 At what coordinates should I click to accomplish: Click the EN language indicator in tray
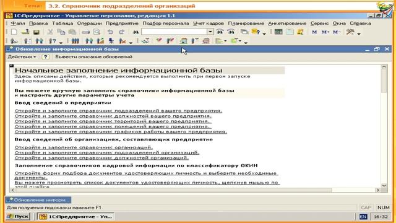coord(363,217)
